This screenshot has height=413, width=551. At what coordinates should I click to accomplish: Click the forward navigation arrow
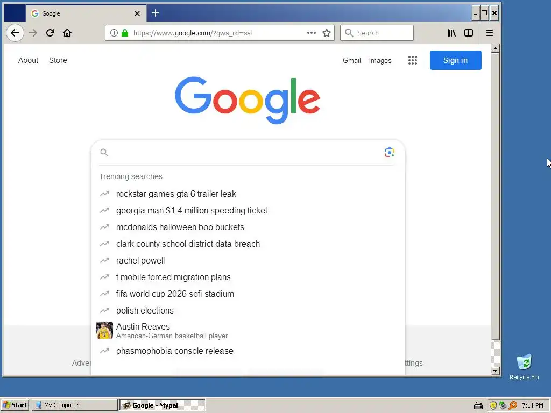click(x=33, y=33)
